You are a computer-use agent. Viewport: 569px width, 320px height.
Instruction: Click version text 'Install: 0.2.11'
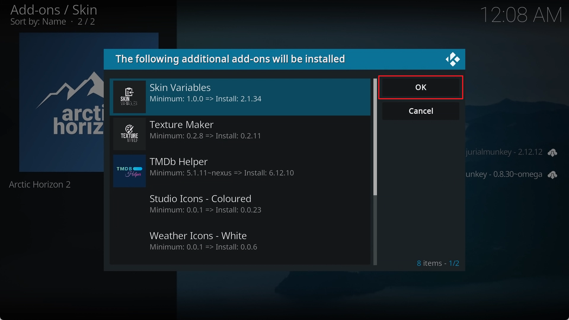[x=238, y=136]
